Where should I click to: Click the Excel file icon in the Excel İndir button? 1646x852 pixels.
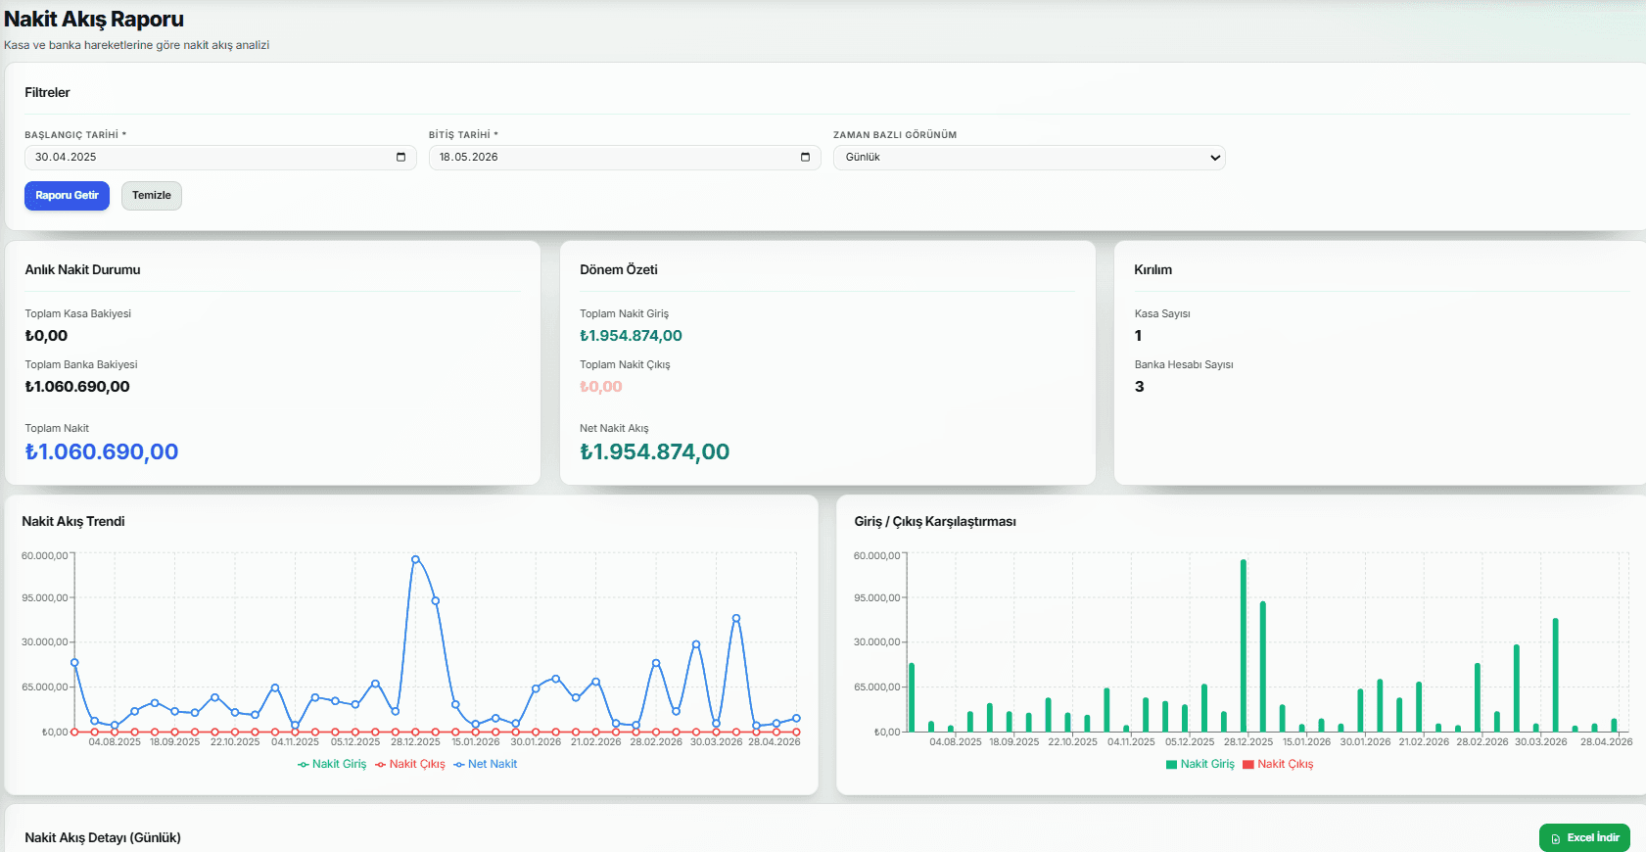click(x=1555, y=838)
